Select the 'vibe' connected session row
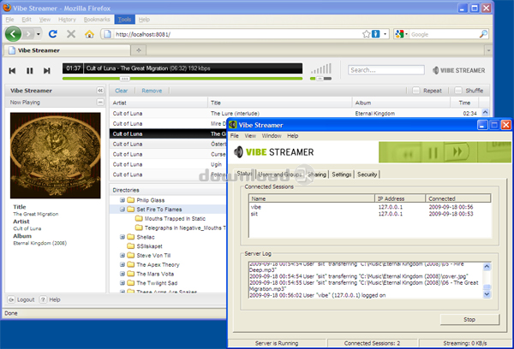The image size is (514, 349). [x=370, y=207]
